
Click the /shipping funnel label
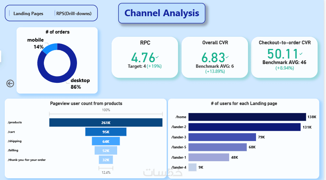(15, 141)
